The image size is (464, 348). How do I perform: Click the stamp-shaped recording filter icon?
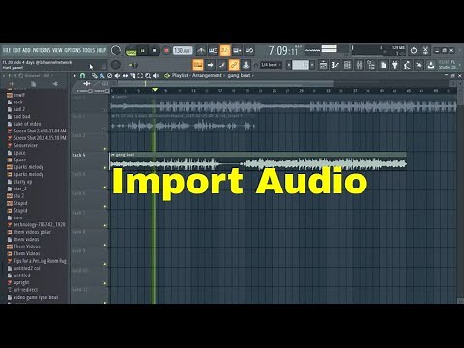tap(246, 65)
